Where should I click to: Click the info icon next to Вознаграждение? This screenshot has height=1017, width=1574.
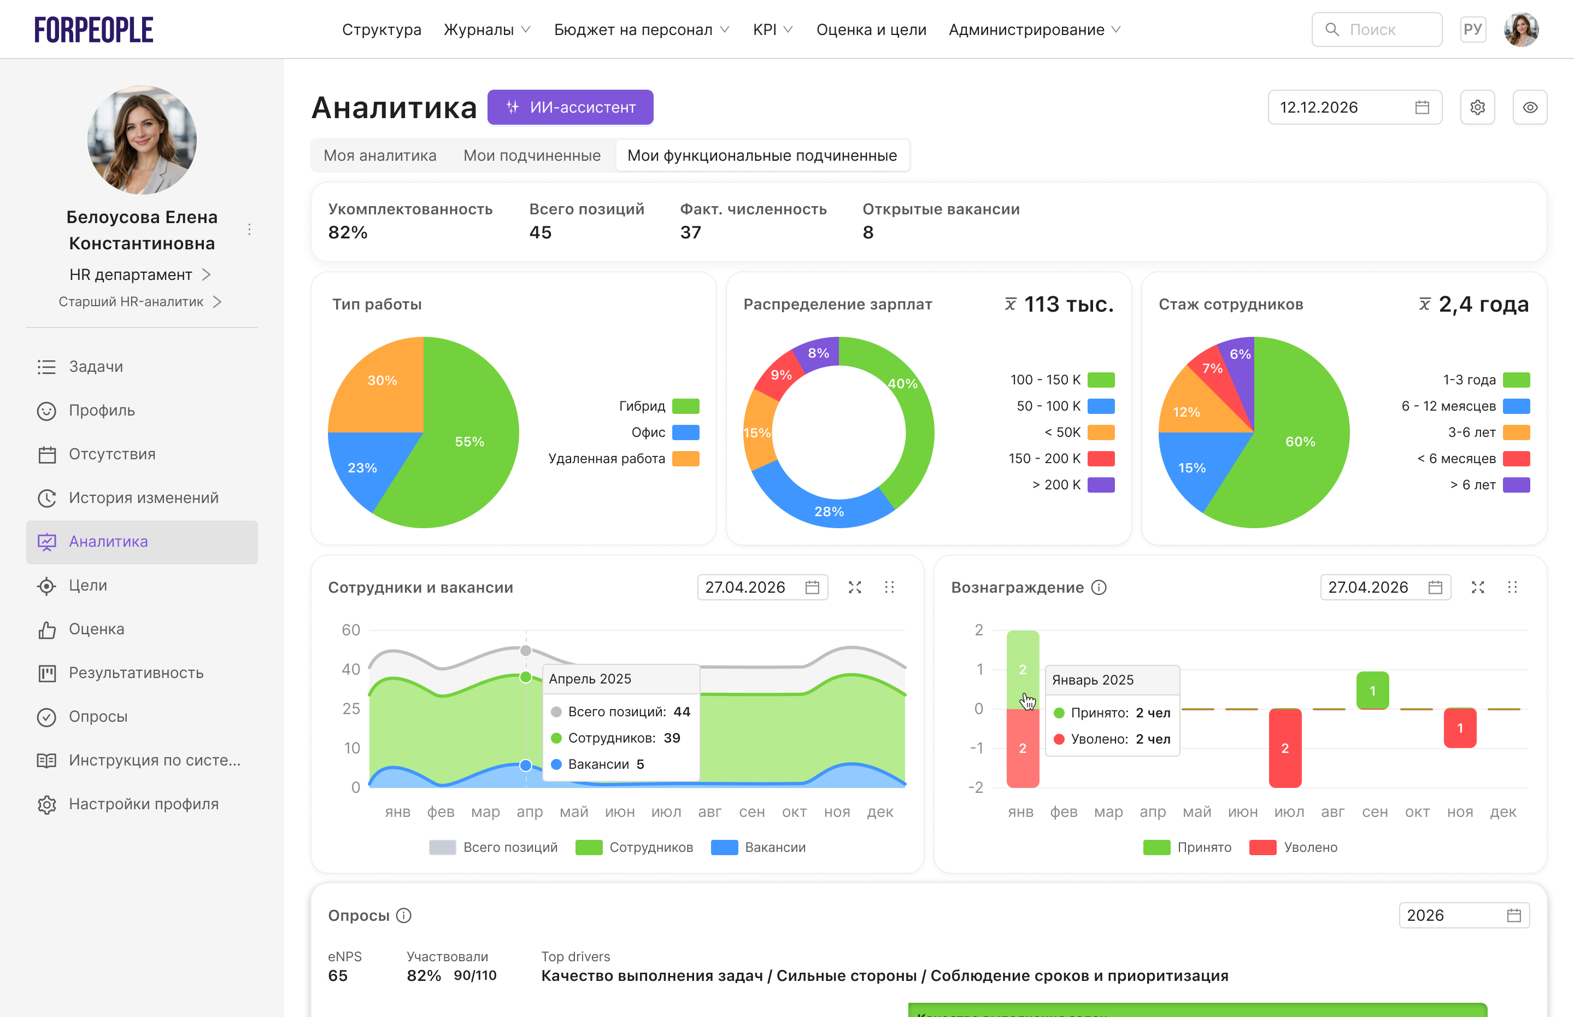tap(1098, 587)
